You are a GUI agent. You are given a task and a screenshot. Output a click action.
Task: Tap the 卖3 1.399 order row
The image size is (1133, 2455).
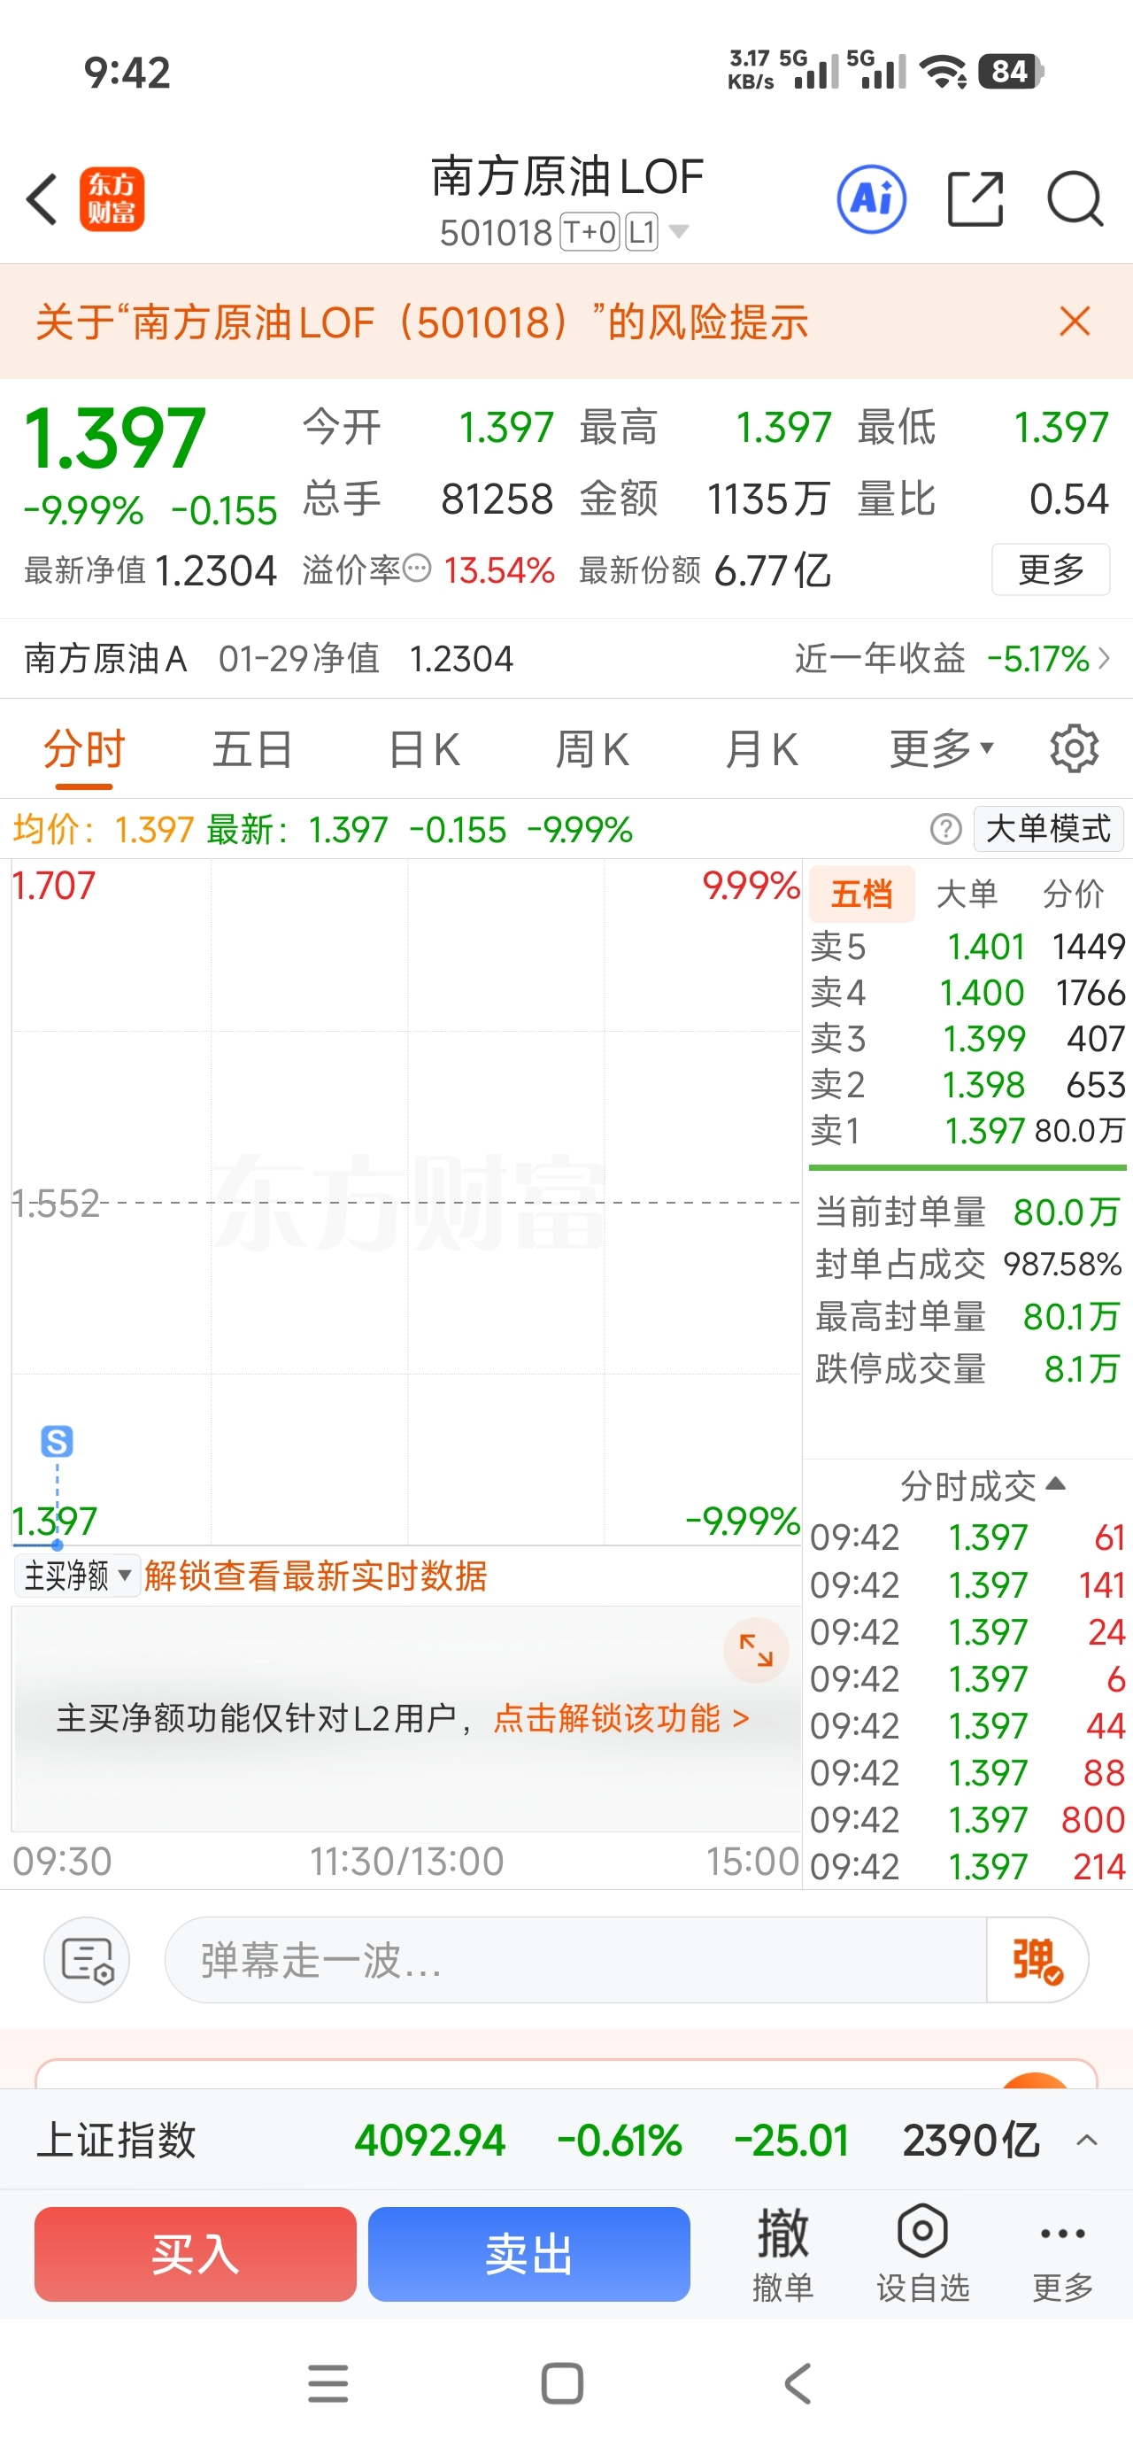pyautogui.click(x=967, y=1038)
